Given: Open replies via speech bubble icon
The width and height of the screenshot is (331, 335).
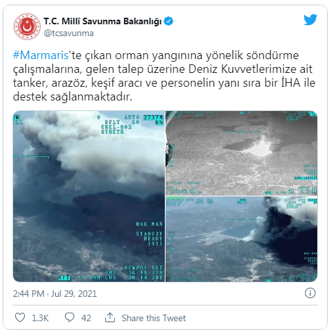Looking at the screenshot, I should tap(70, 317).
